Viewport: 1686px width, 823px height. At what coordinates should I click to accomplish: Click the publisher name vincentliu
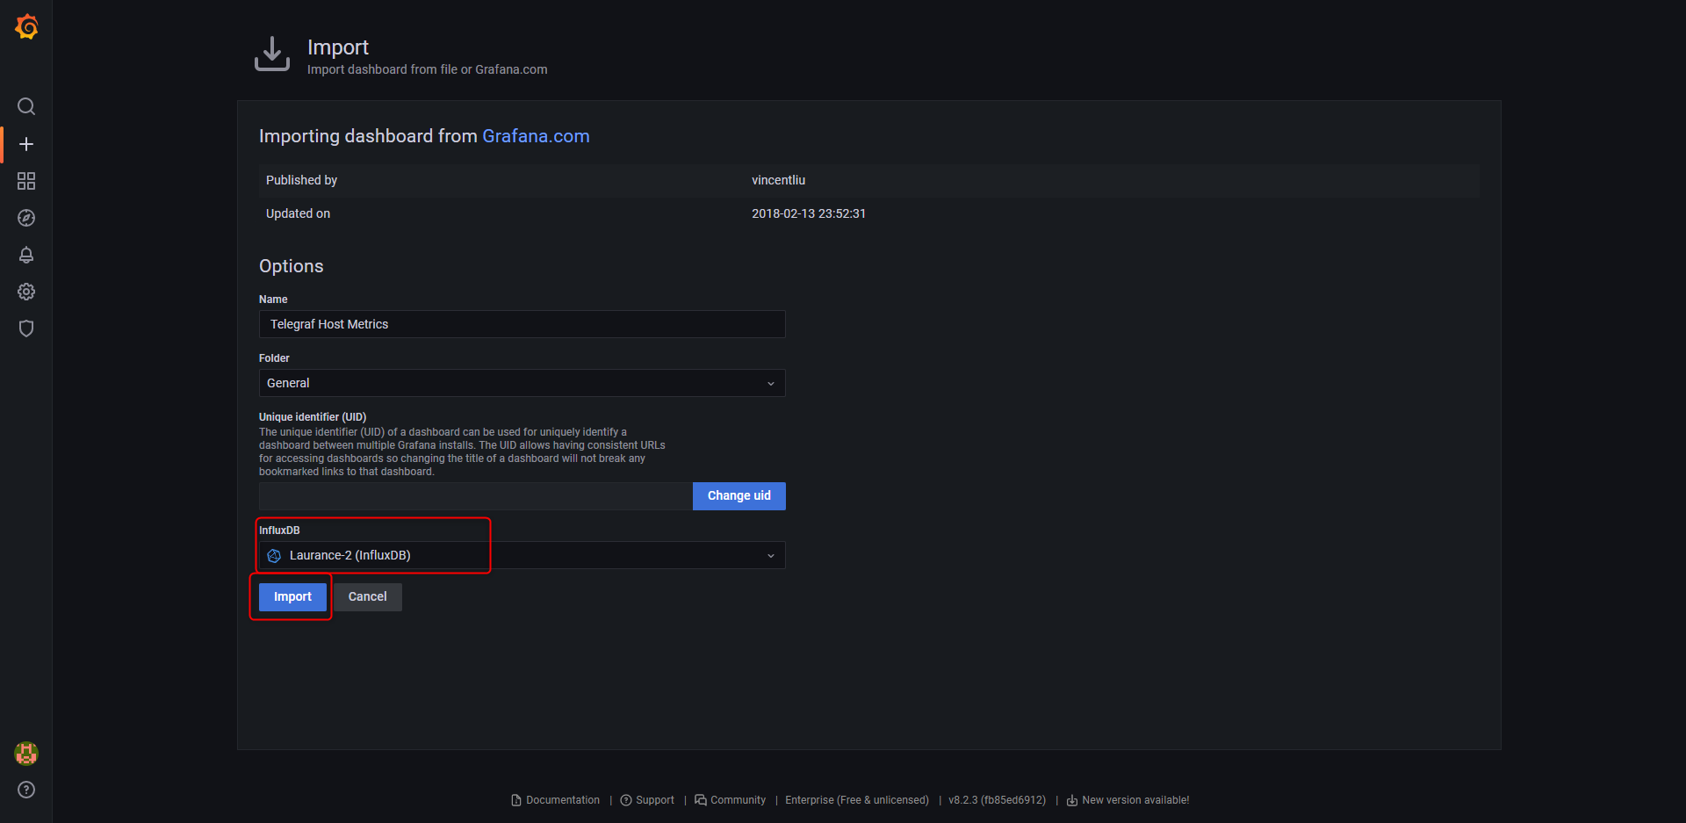click(778, 180)
